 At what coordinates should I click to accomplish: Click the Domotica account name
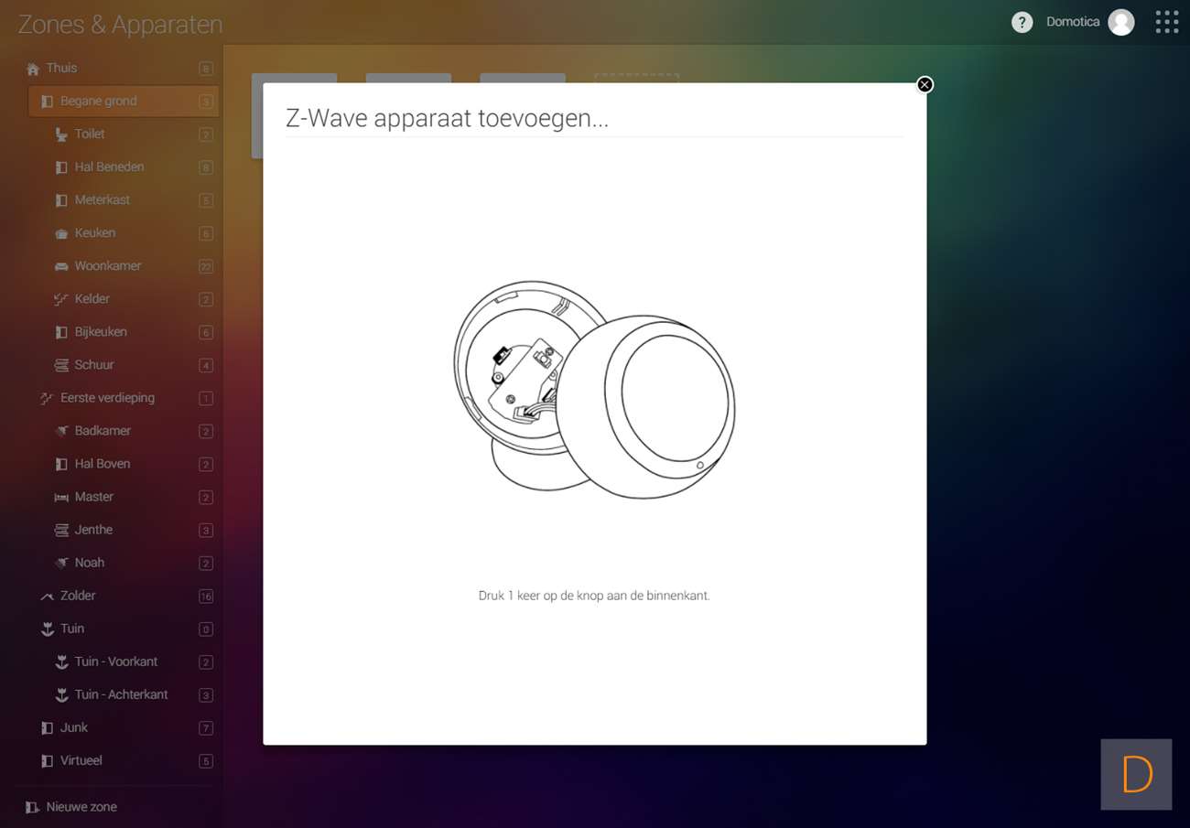pos(1073,22)
